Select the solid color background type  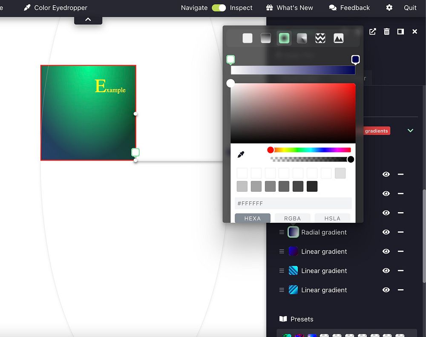tap(248, 38)
